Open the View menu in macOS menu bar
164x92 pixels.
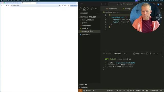(x=14, y=1)
